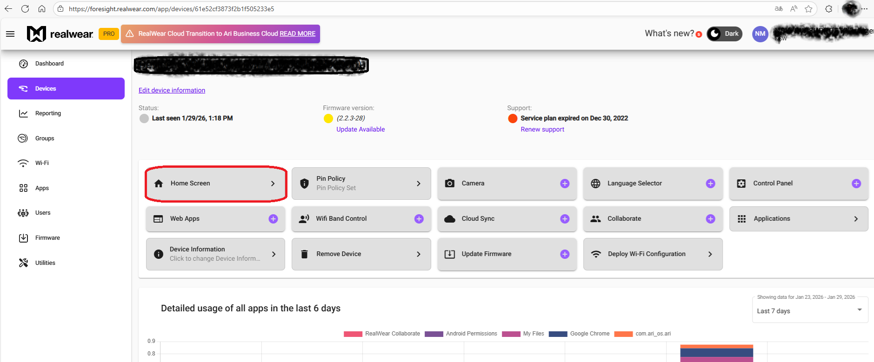Click the browser refresh icon
Viewport: 874px width, 362px height.
pos(25,9)
